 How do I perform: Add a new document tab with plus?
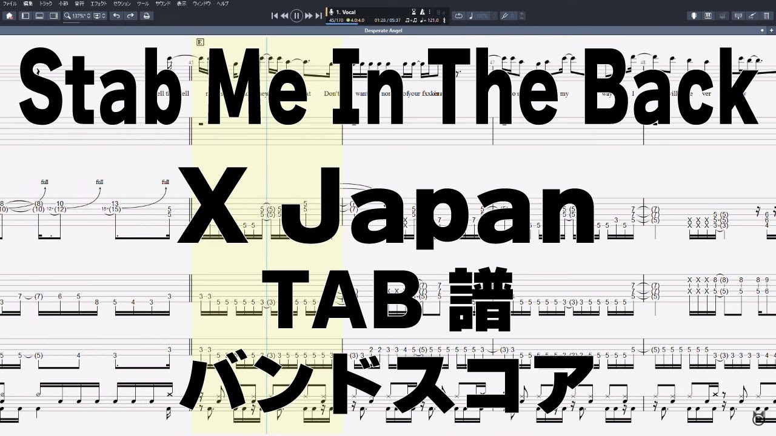tap(771, 30)
